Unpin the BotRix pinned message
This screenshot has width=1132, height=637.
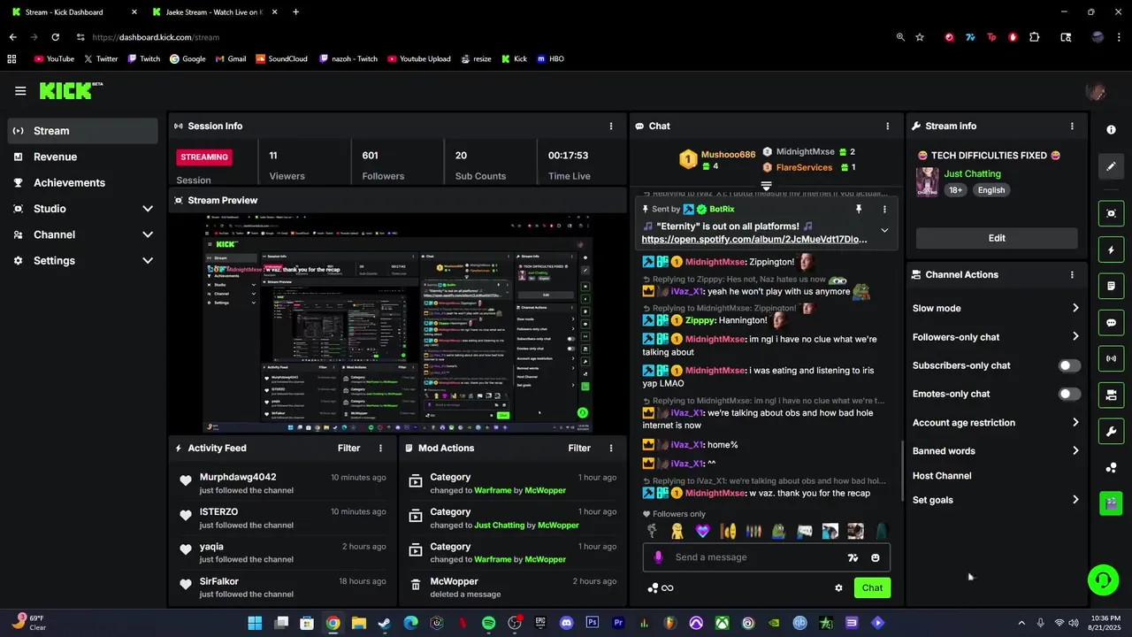pos(858,209)
